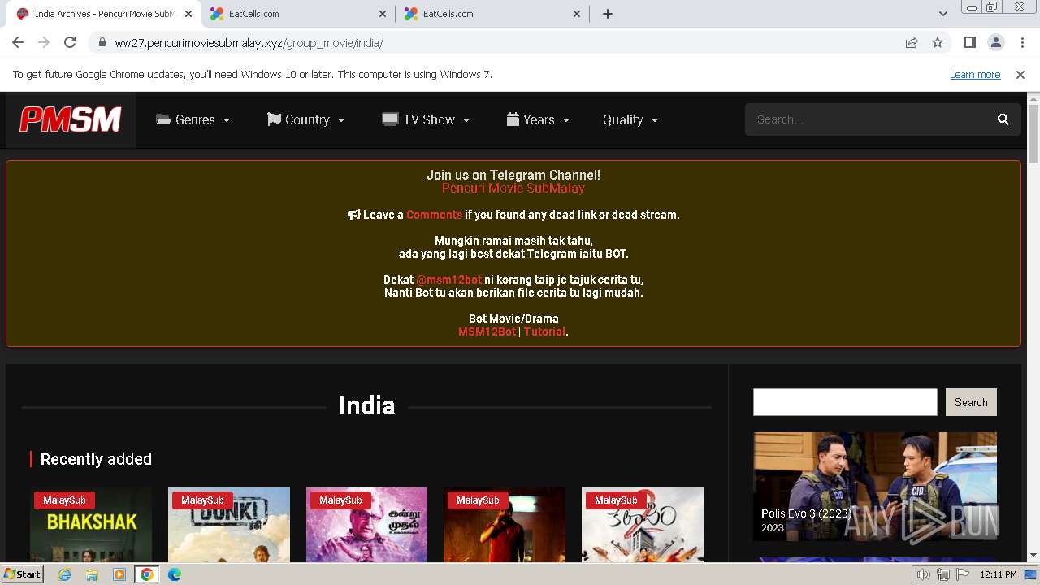Image resolution: width=1040 pixels, height=585 pixels.
Task: Open the TV Show dropdown
Action: pyautogui.click(x=426, y=119)
